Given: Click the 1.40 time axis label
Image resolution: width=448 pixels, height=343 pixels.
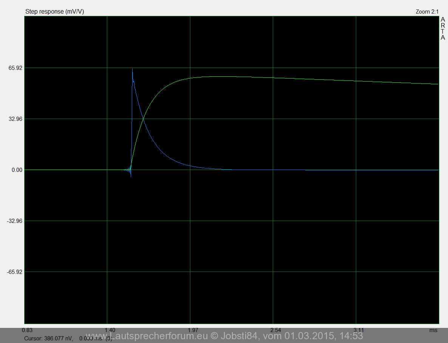Looking at the screenshot, I should tap(110, 330).
